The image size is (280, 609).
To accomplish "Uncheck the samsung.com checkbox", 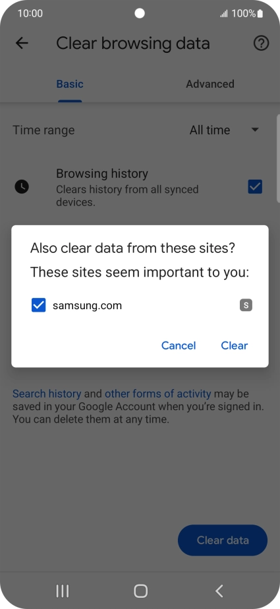I will [38, 305].
